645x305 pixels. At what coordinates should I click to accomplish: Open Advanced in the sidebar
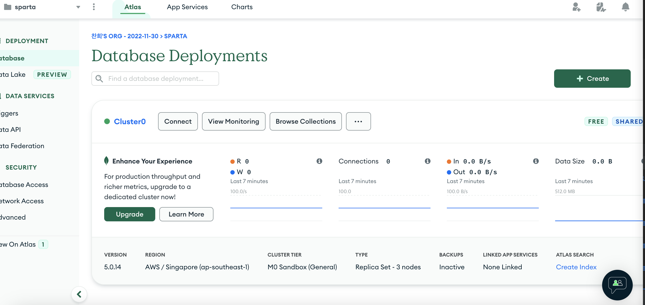13,217
